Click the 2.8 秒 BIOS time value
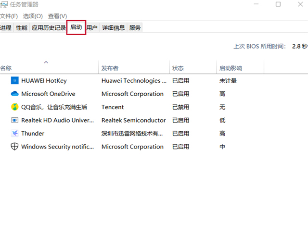The height and width of the screenshot is (250, 308). pos(300,47)
